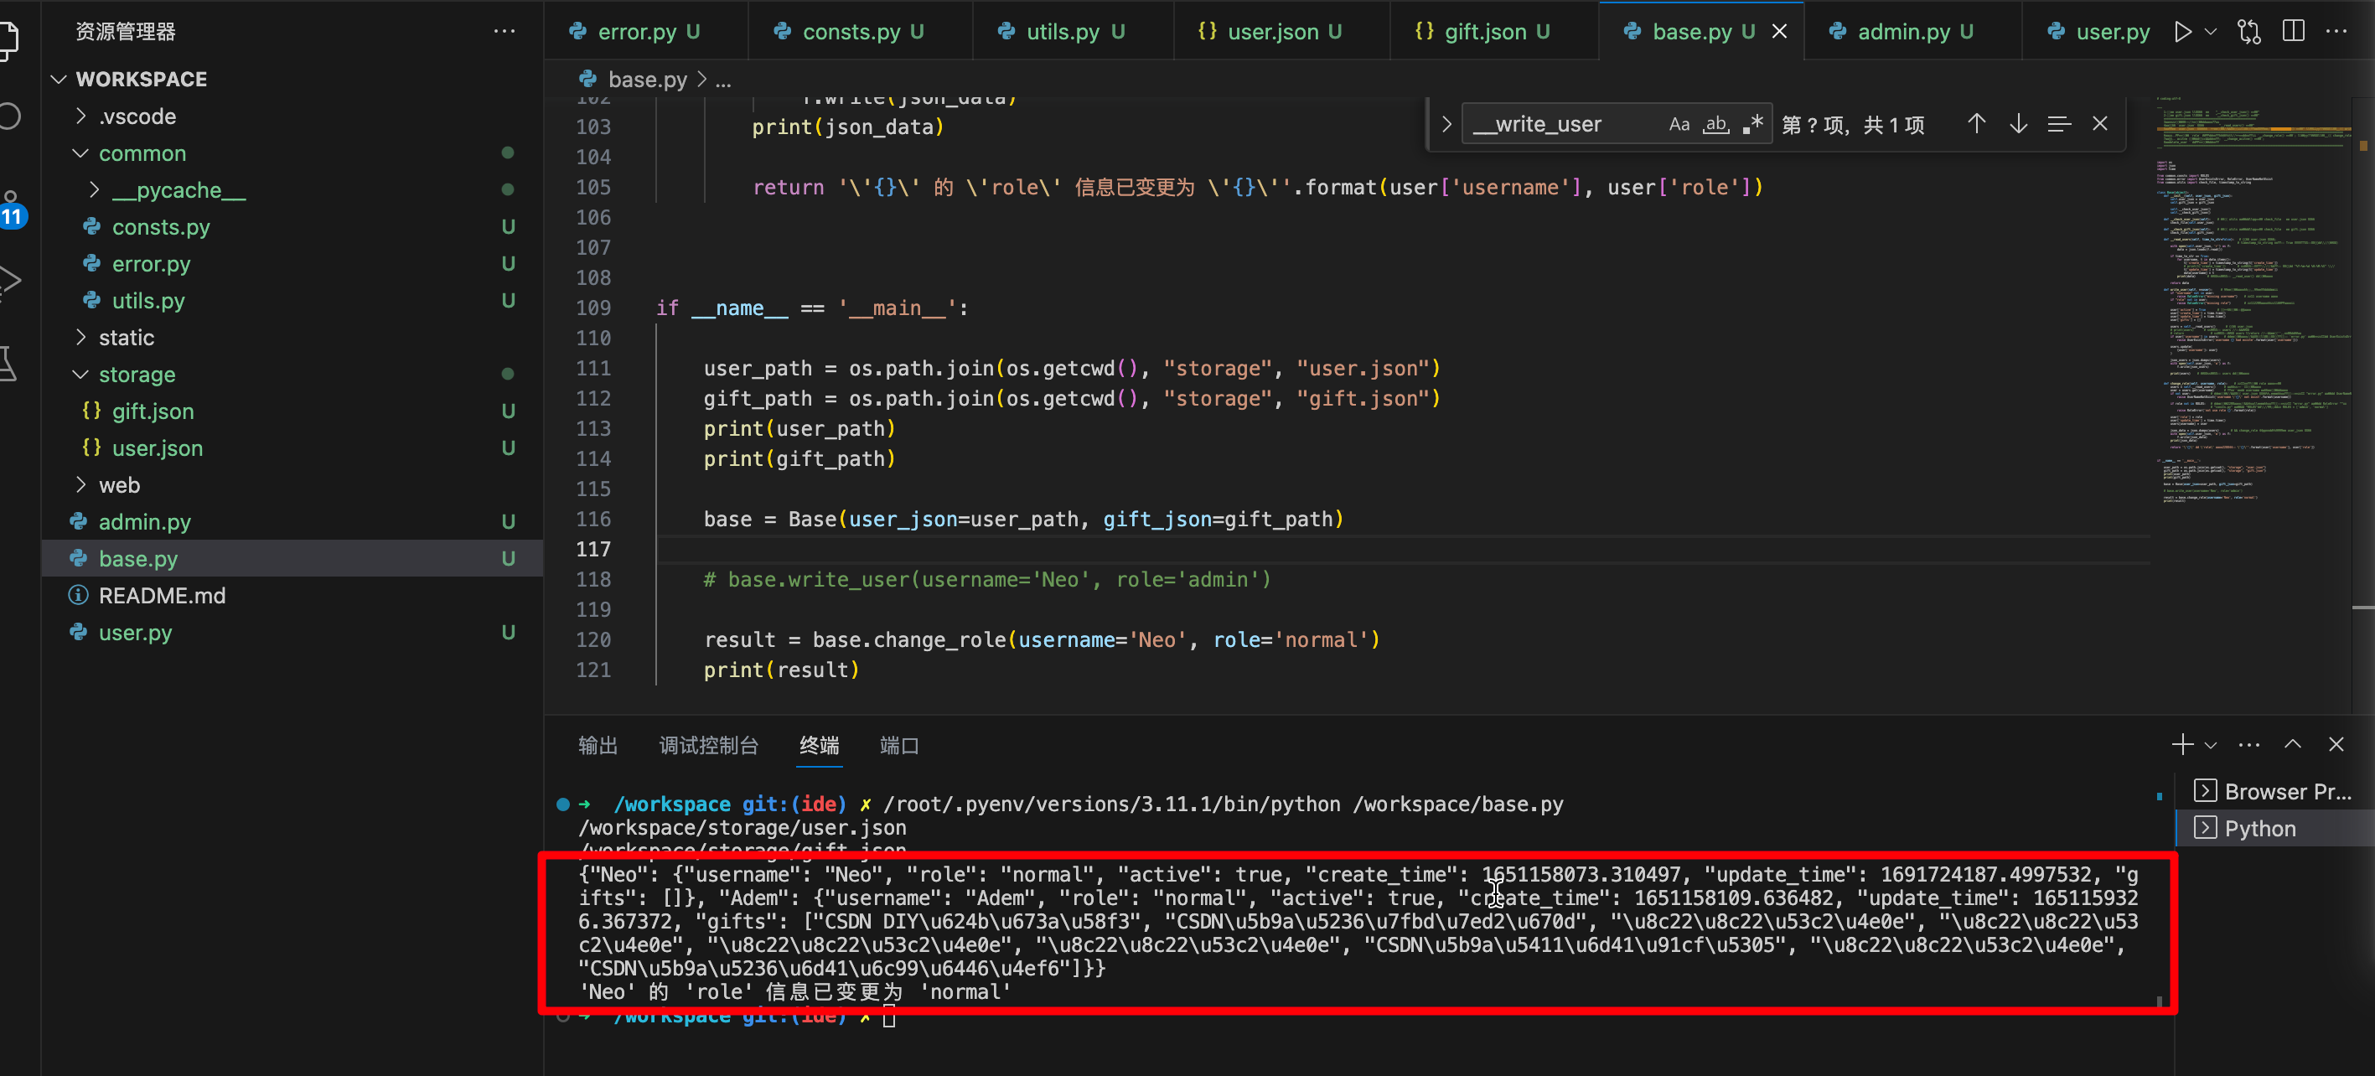
Task: Open gift.json in explorer tree
Action: click(x=293, y=411)
